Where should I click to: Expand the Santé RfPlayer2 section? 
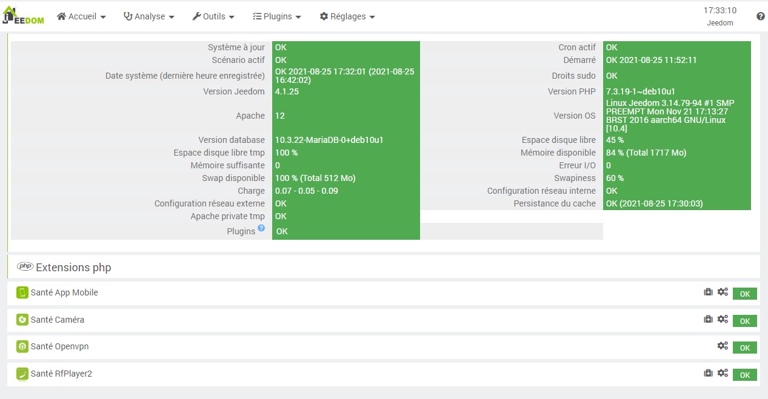point(383,374)
